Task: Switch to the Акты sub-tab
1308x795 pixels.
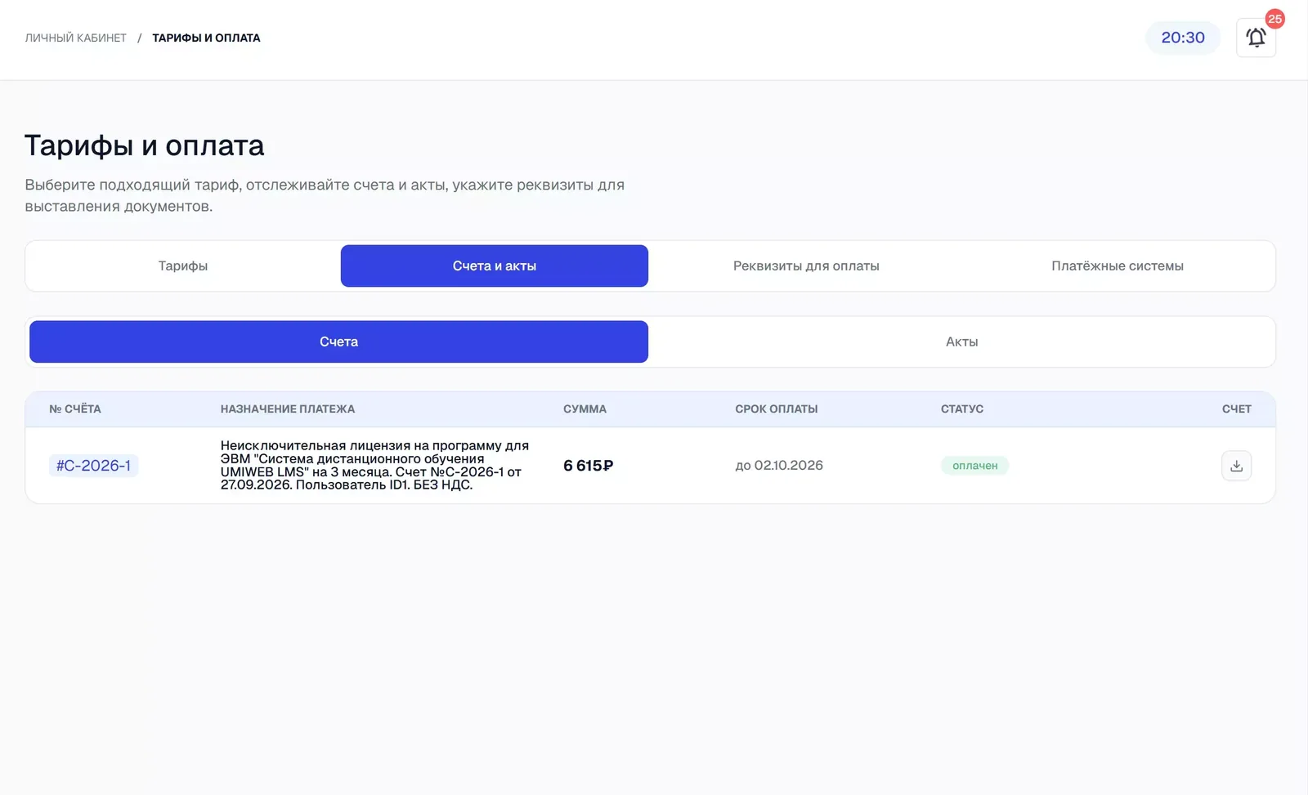Action: [x=961, y=342]
